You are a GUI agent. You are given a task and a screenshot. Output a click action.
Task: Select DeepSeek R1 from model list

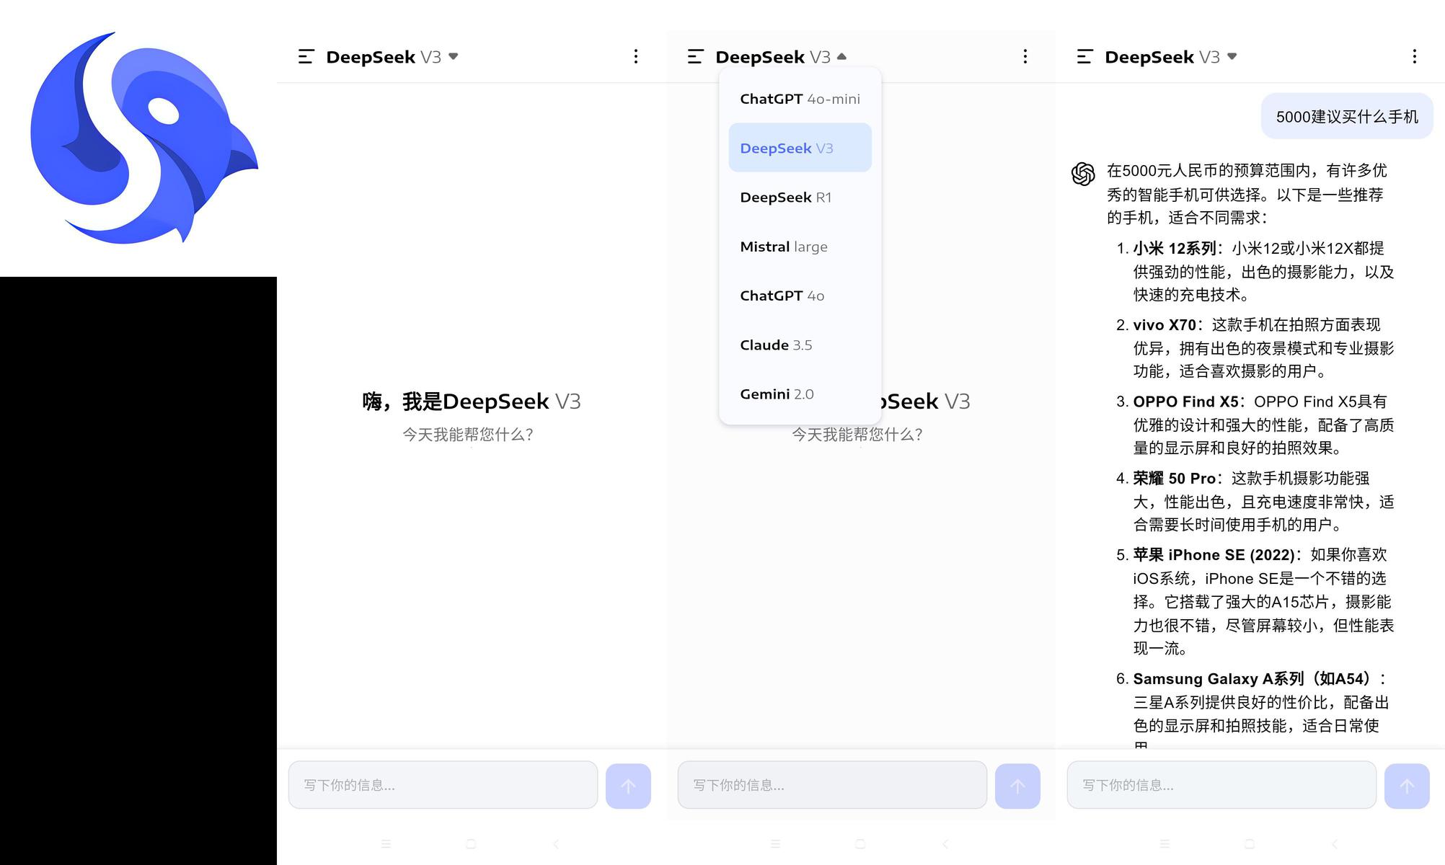[x=800, y=197]
